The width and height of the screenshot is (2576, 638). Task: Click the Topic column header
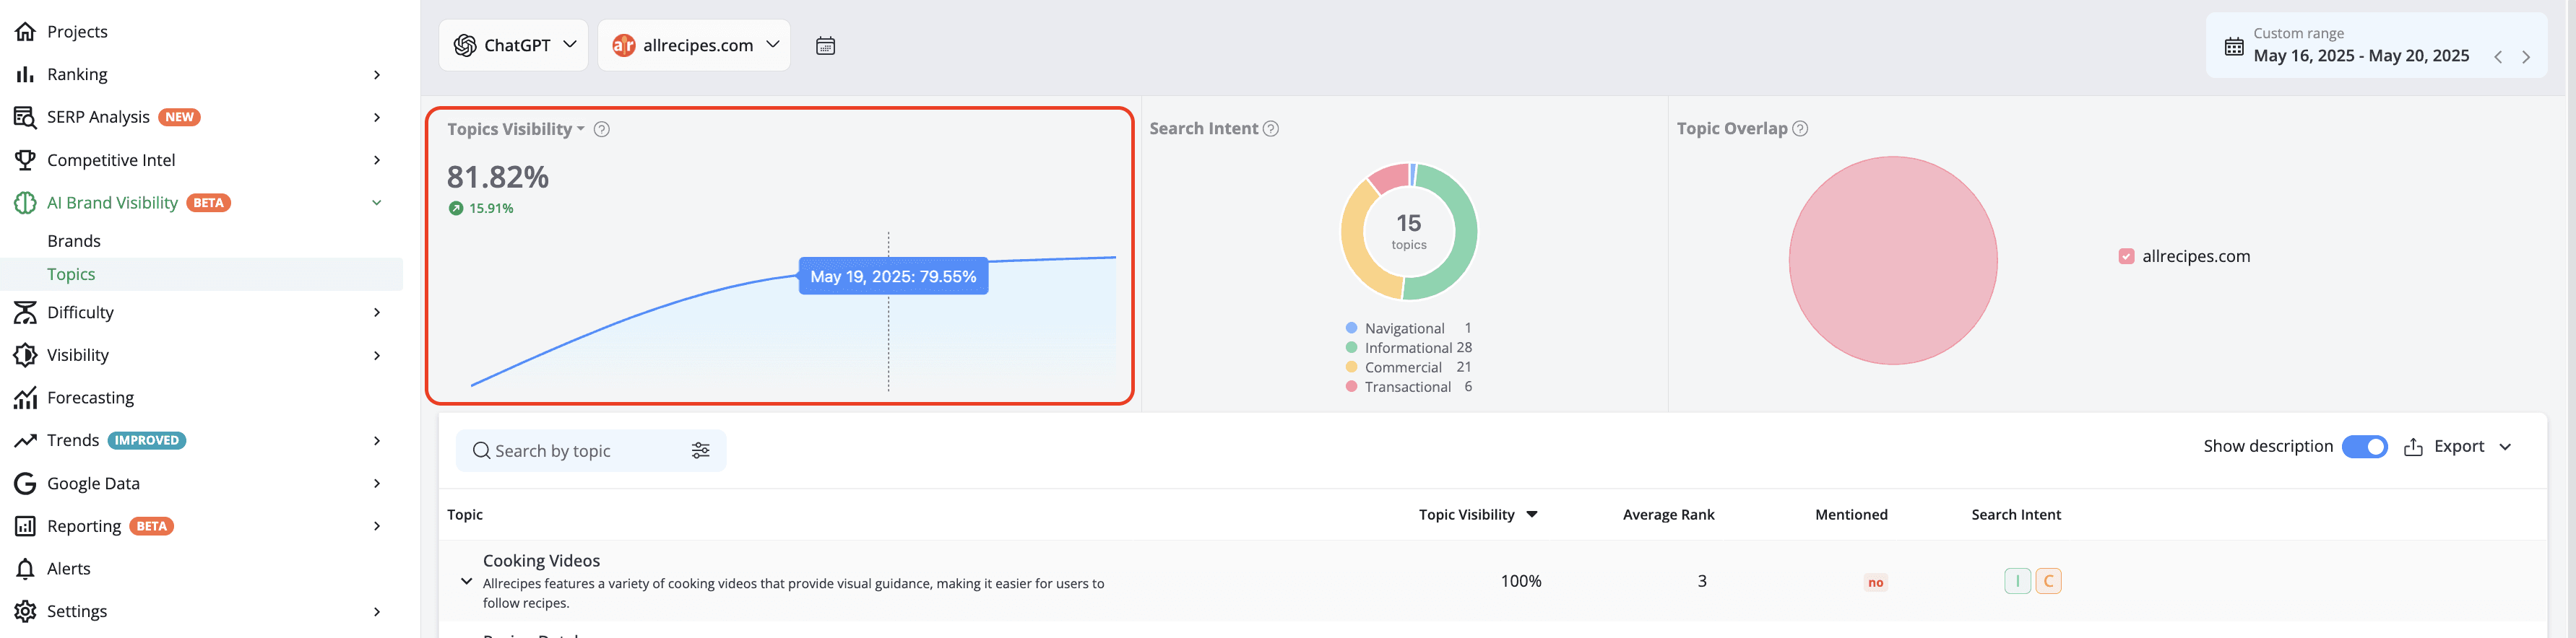tap(465, 514)
